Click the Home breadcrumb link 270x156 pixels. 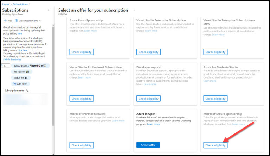tap(6, 4)
